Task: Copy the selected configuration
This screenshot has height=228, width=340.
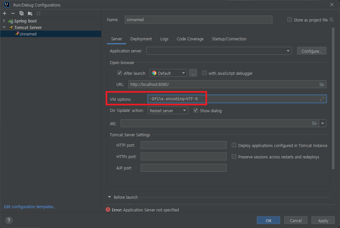Action: pos(21,13)
